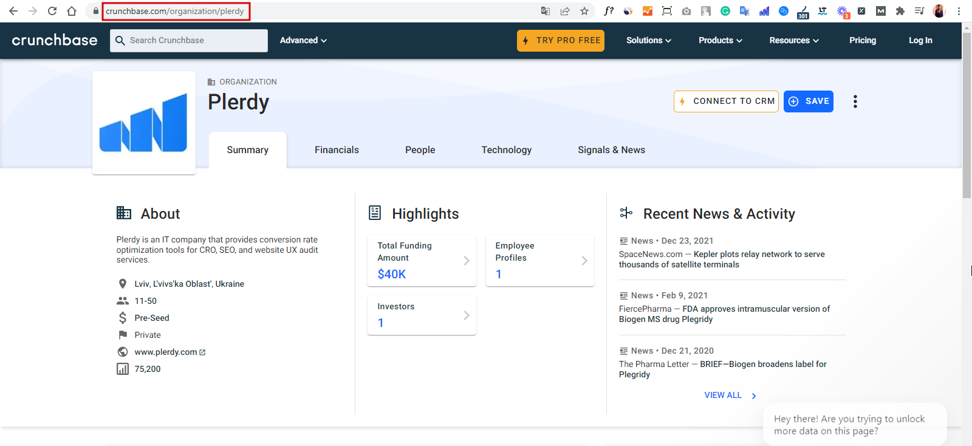This screenshot has height=446, width=972.
Task: Click the search magnifier icon
Action: click(x=120, y=40)
